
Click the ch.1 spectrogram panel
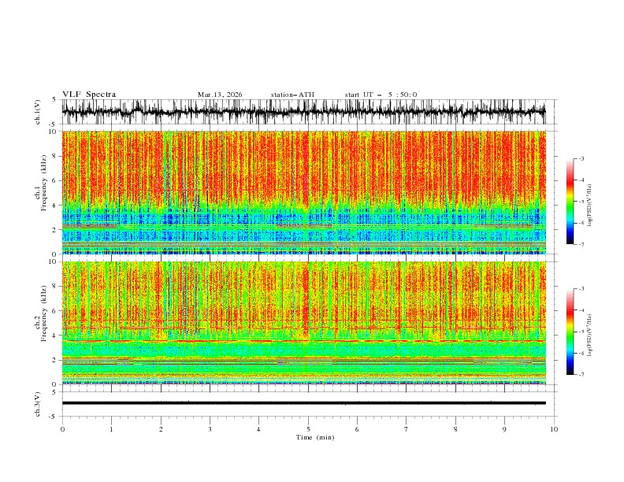tap(304, 192)
